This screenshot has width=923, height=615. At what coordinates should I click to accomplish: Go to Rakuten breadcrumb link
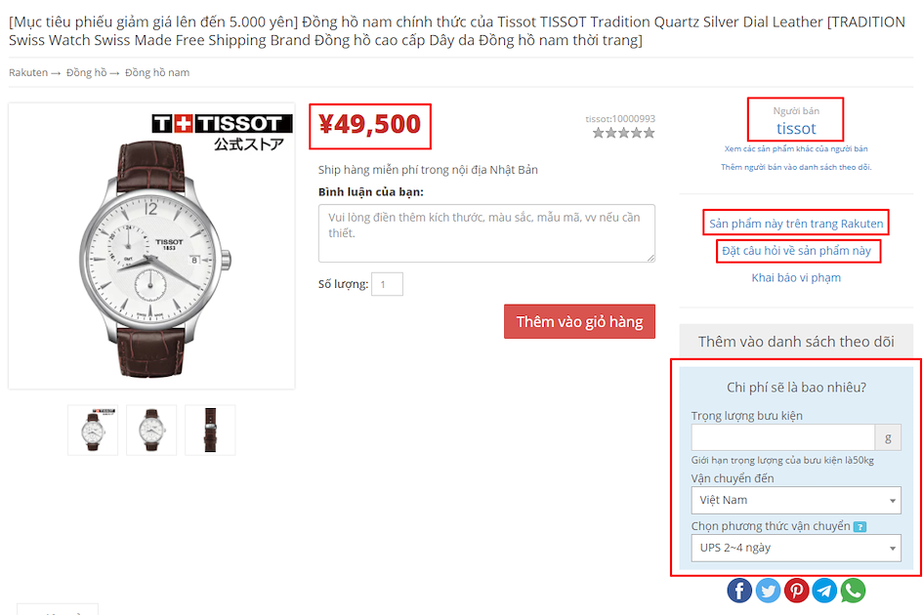click(28, 72)
